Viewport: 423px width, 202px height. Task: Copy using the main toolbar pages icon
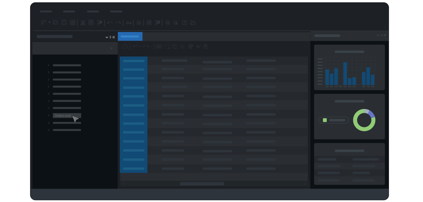91,23
